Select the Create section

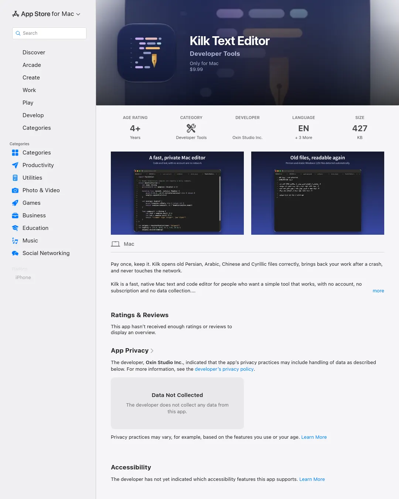[x=31, y=78]
